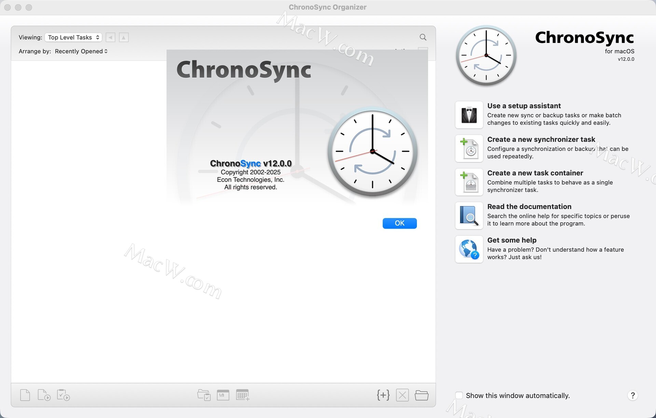Click the calendar schedule add icon
This screenshot has height=418, width=656.
pos(243,395)
